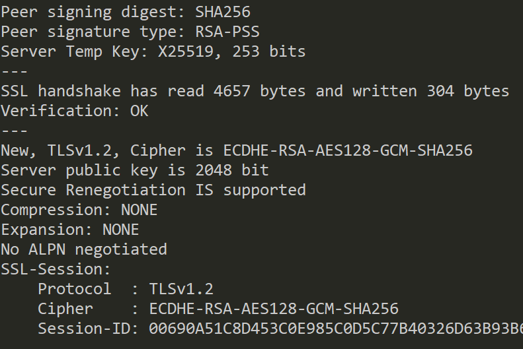
Task: Click the "Verification: OK" line
Action: pyautogui.click(x=74, y=111)
